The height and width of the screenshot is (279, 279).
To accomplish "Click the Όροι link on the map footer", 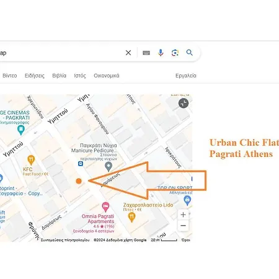I will pyautogui.click(x=186, y=240).
